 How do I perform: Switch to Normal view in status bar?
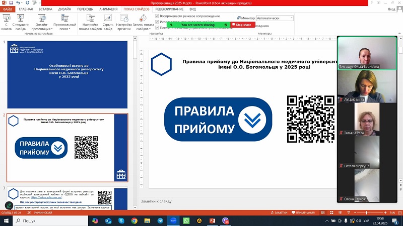tap(323, 212)
